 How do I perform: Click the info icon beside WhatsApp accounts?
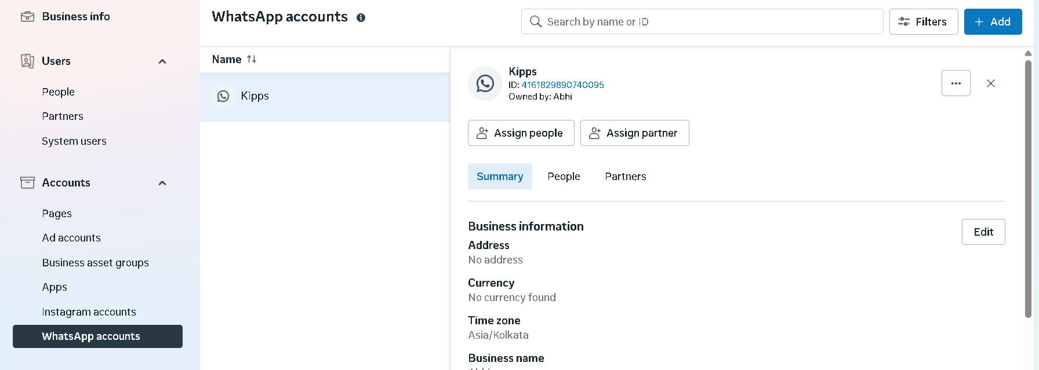pos(361,17)
